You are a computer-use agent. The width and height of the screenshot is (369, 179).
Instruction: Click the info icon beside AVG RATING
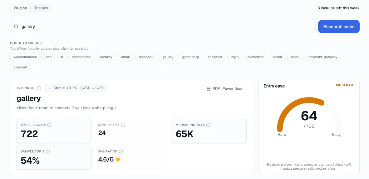pyautogui.click(x=121, y=152)
